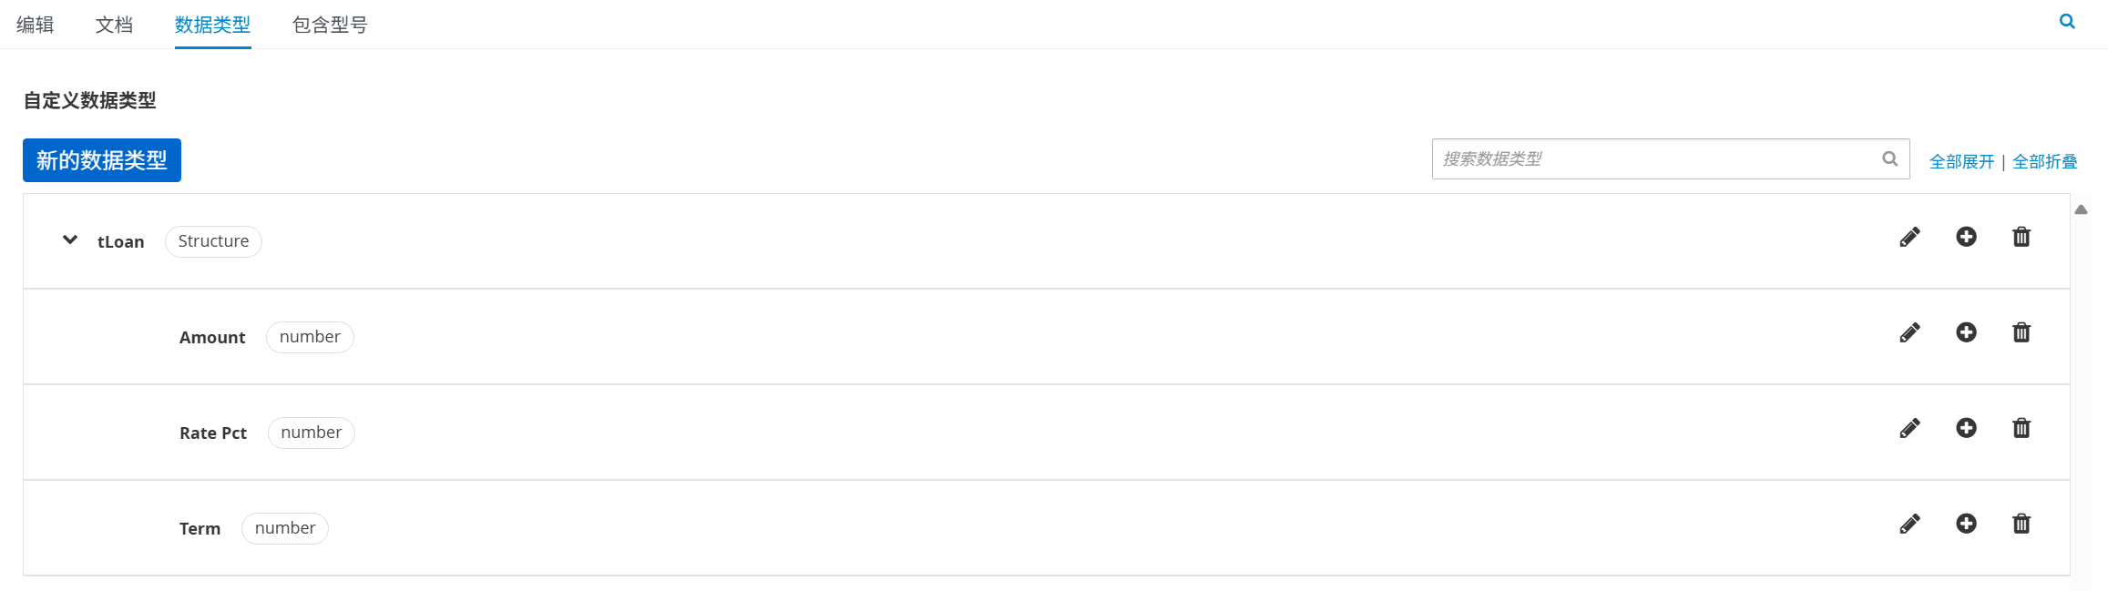Image resolution: width=2108 pixels, height=591 pixels.
Task: Expand all data types via 全部展开
Action: 1961,161
